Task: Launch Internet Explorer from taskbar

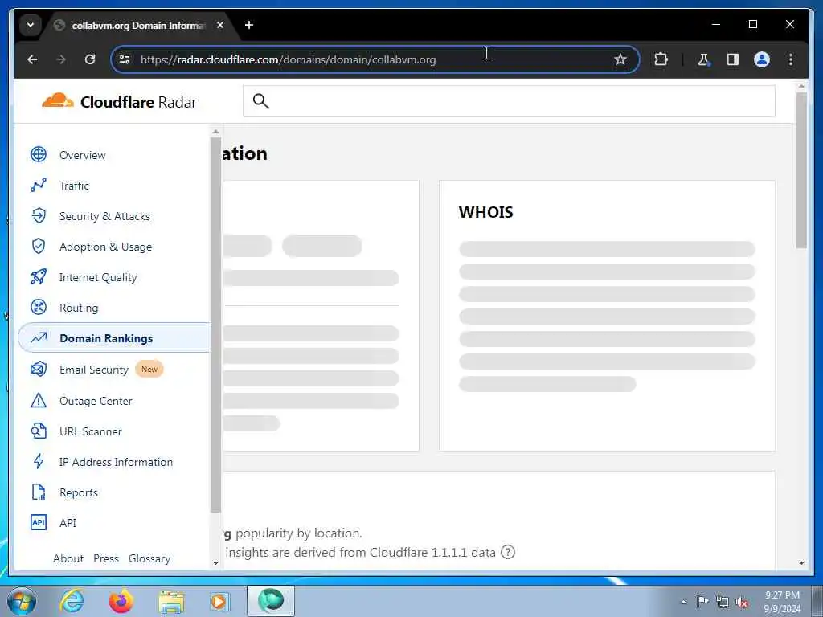Action: click(x=72, y=601)
